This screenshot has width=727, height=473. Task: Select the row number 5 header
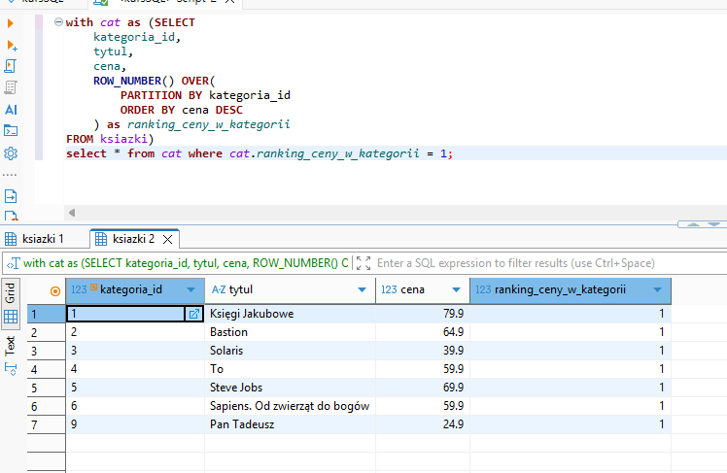click(x=33, y=388)
